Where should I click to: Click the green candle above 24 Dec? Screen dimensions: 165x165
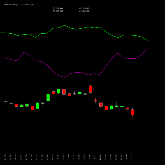pos(112,108)
